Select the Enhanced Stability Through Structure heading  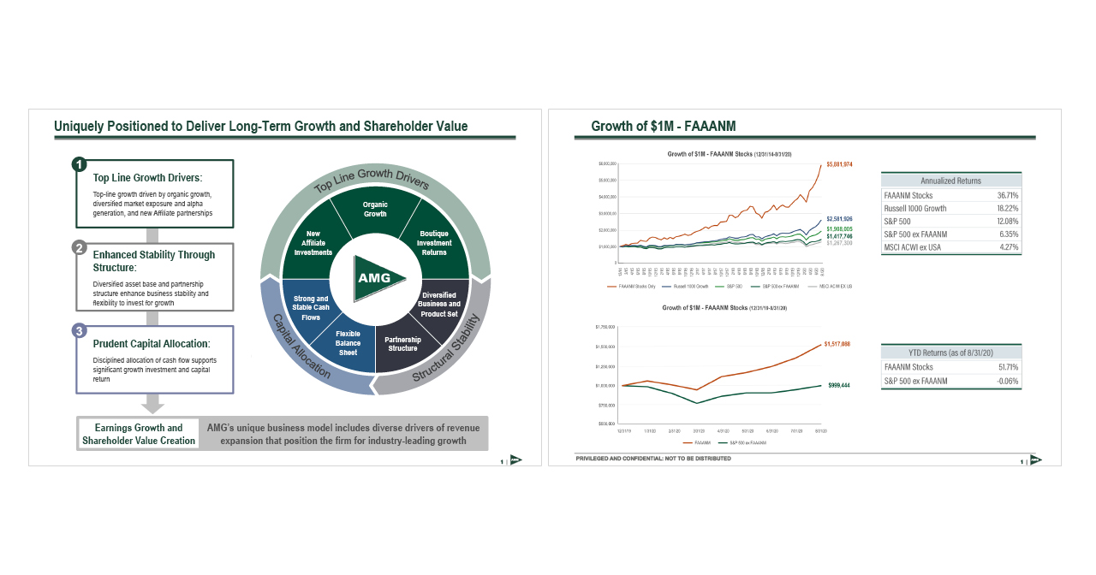point(154,261)
